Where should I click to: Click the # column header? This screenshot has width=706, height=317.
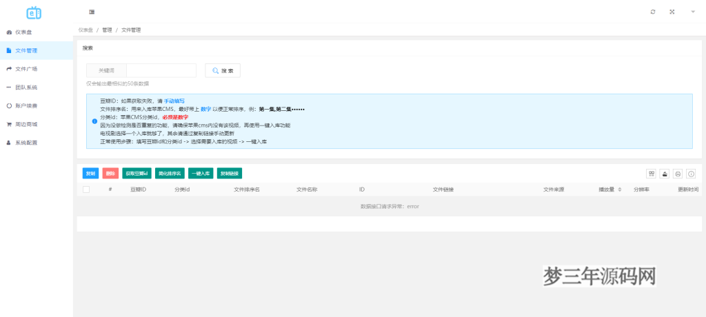point(110,190)
